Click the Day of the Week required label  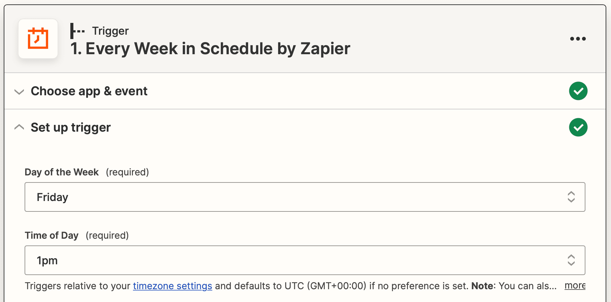click(x=62, y=172)
